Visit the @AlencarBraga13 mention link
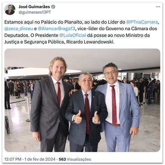Image resolution: width=165 pixels, height=165 pixels. coord(56,29)
